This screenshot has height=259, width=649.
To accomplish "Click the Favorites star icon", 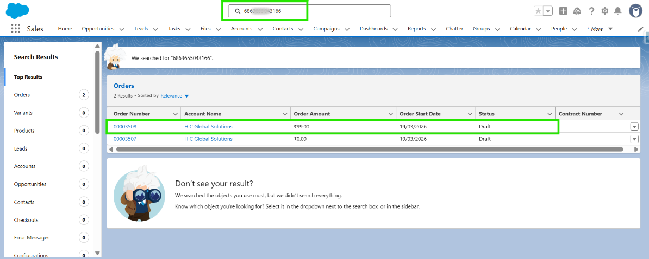I will (x=538, y=11).
